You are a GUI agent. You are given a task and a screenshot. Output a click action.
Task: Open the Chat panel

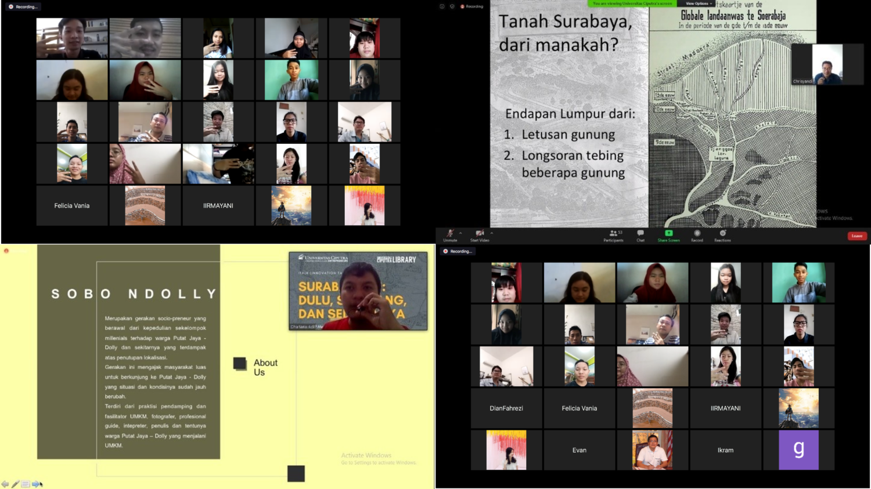pyautogui.click(x=640, y=233)
